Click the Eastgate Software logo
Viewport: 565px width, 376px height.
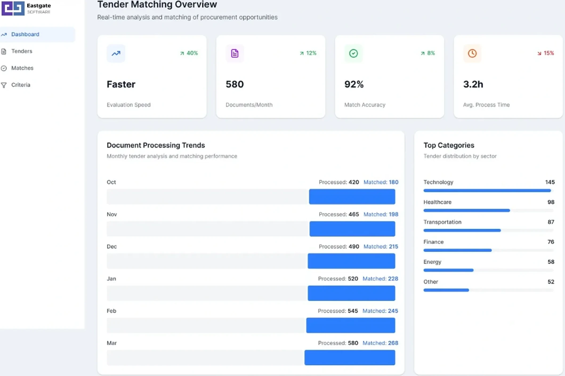pyautogui.click(x=26, y=8)
